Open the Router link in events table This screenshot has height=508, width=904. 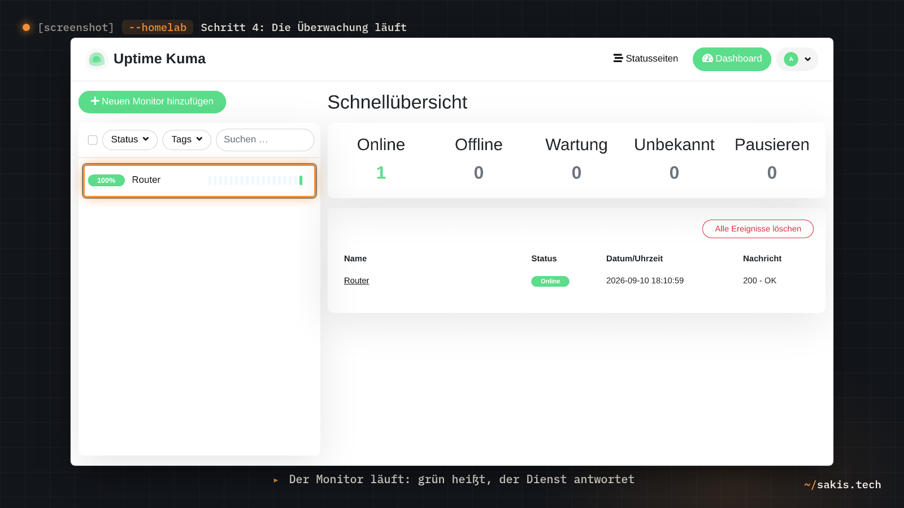tap(357, 281)
